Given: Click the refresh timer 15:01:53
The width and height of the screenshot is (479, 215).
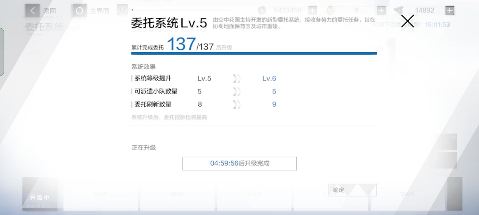Looking at the screenshot, I should tap(437, 24).
